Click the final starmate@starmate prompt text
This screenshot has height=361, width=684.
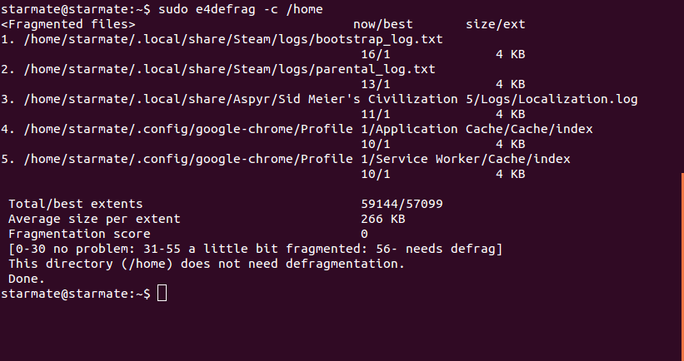pyautogui.click(x=76, y=294)
